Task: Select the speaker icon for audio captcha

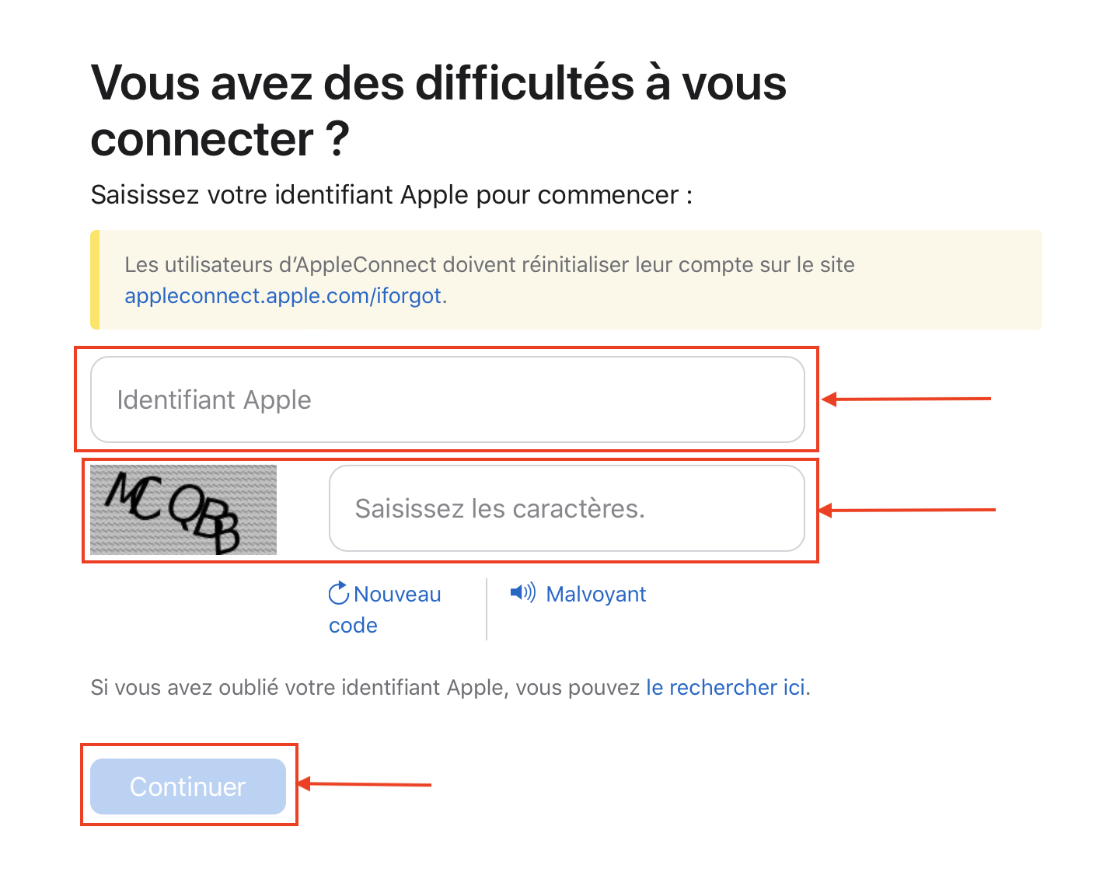Action: coord(522,593)
